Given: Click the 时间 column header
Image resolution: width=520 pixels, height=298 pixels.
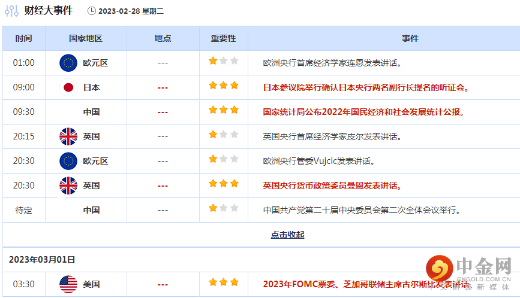Looking at the screenshot, I should pyautogui.click(x=23, y=38).
